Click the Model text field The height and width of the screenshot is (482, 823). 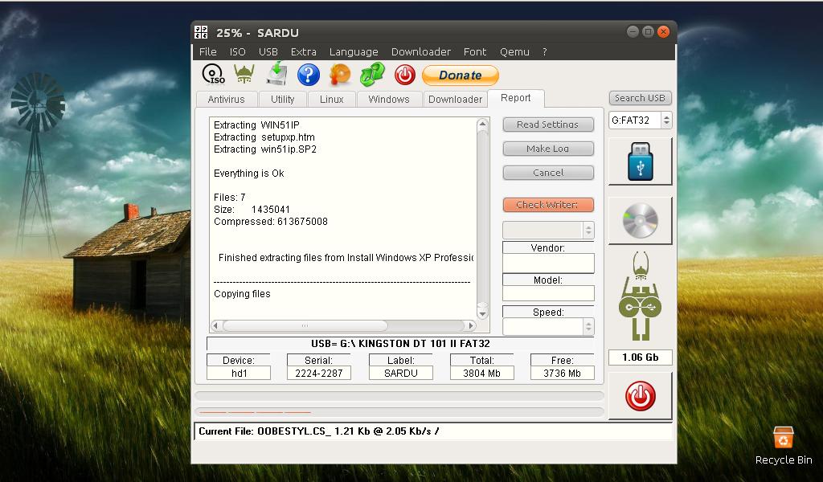(x=548, y=293)
